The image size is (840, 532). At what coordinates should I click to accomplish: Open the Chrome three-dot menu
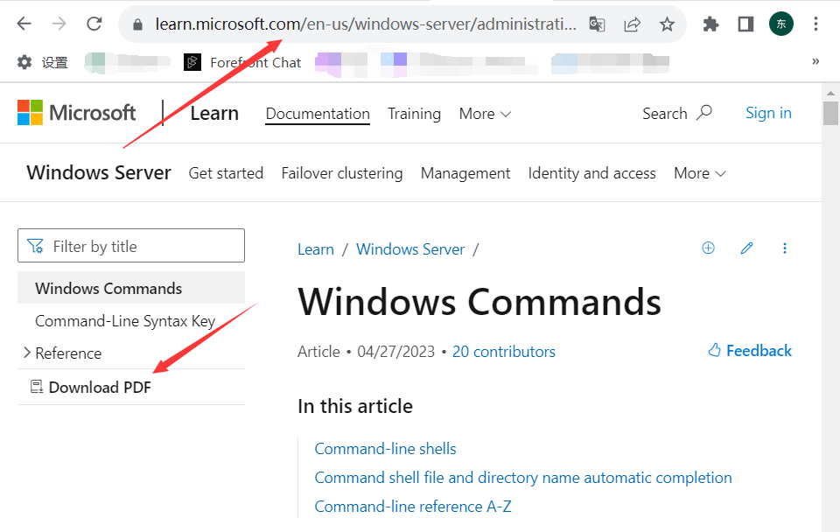pyautogui.click(x=815, y=24)
